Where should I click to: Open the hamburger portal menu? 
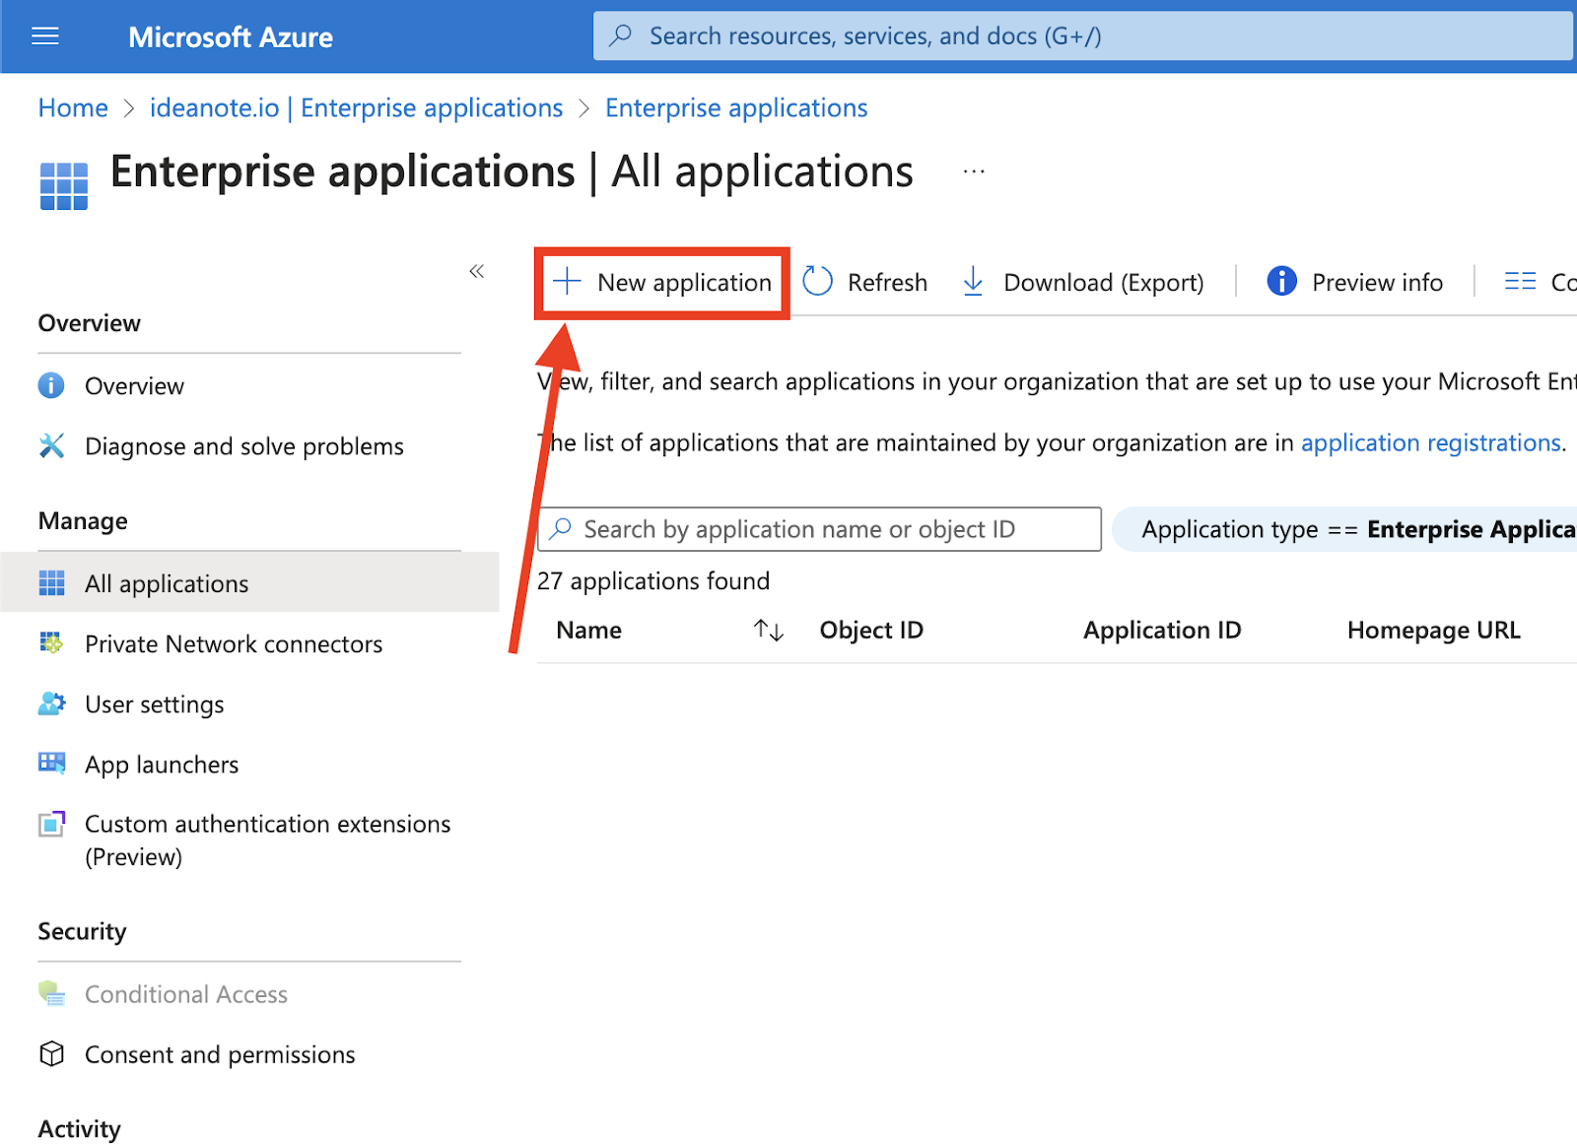(45, 36)
